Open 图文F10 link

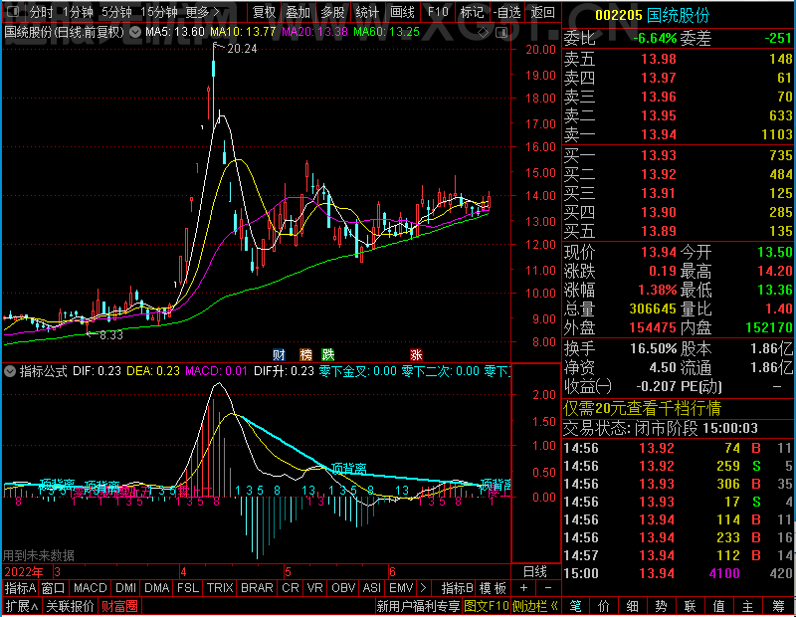487,606
